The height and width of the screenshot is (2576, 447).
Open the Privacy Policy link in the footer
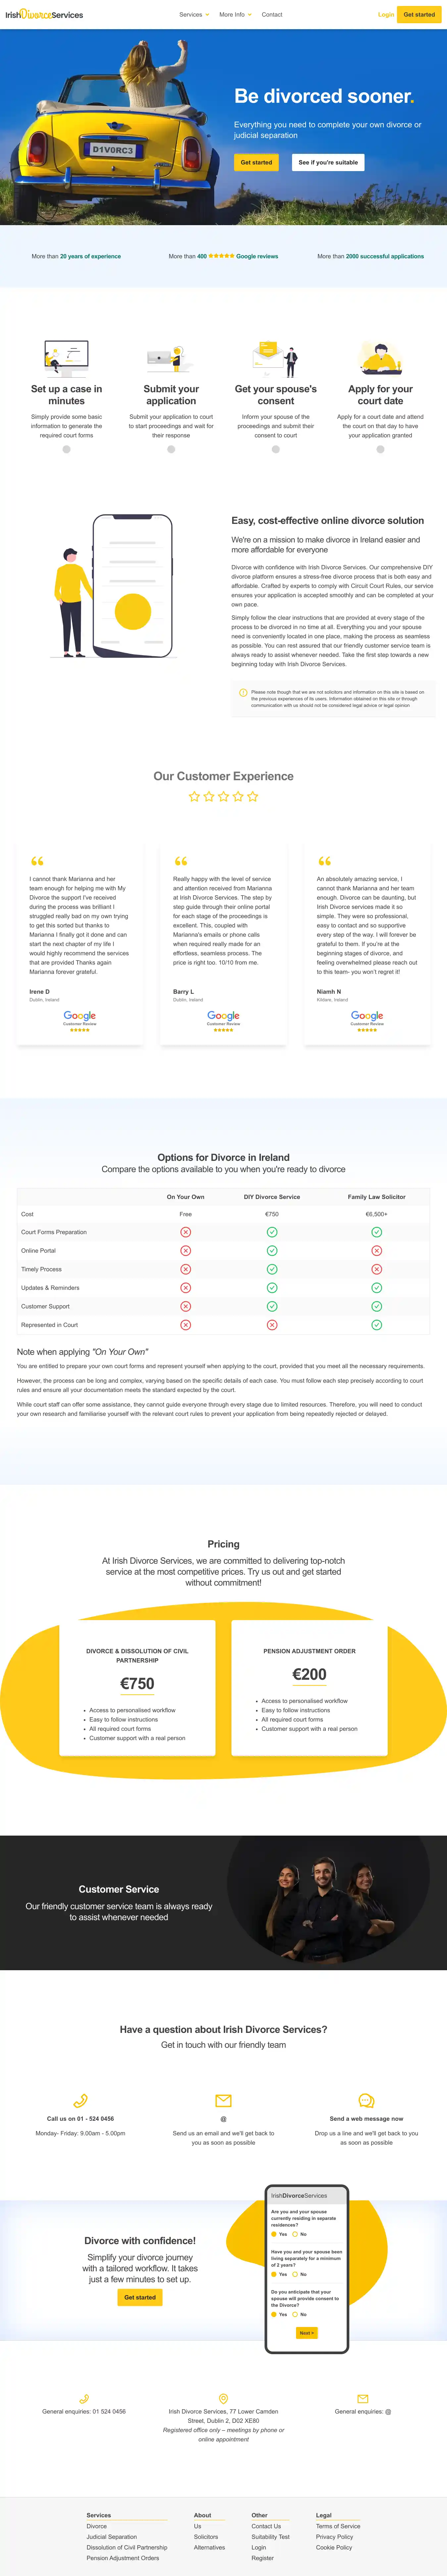pos(334,2537)
